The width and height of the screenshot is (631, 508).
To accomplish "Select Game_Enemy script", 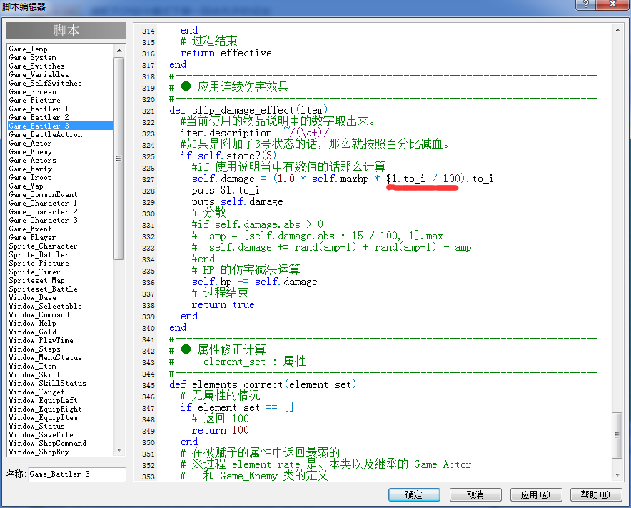I will tap(30, 152).
